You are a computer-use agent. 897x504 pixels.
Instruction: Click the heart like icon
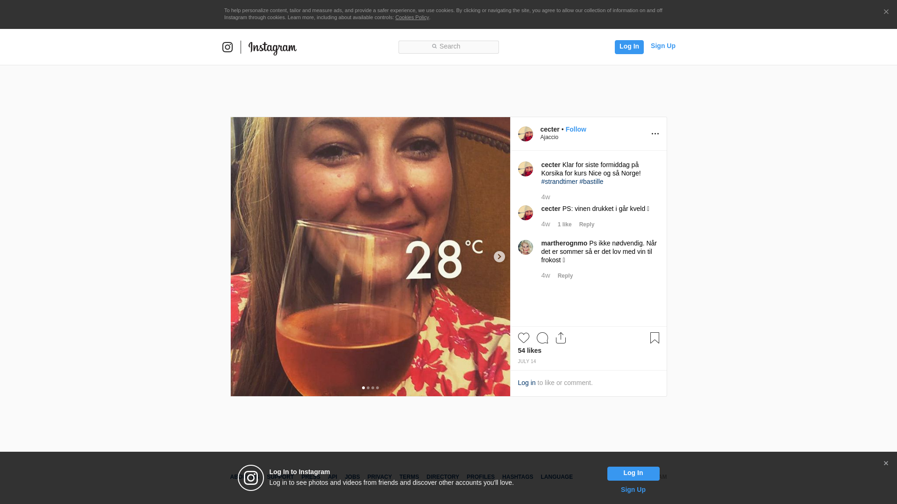[524, 338]
